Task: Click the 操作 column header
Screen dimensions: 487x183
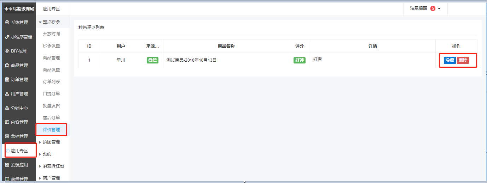Action: pos(456,46)
